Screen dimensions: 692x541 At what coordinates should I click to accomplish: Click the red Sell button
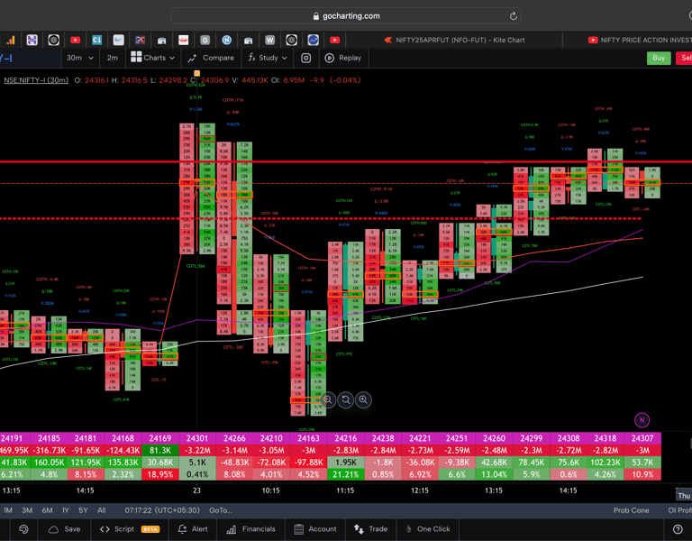[x=684, y=58]
